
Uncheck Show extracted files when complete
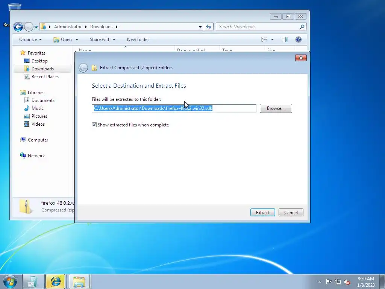pyautogui.click(x=94, y=125)
